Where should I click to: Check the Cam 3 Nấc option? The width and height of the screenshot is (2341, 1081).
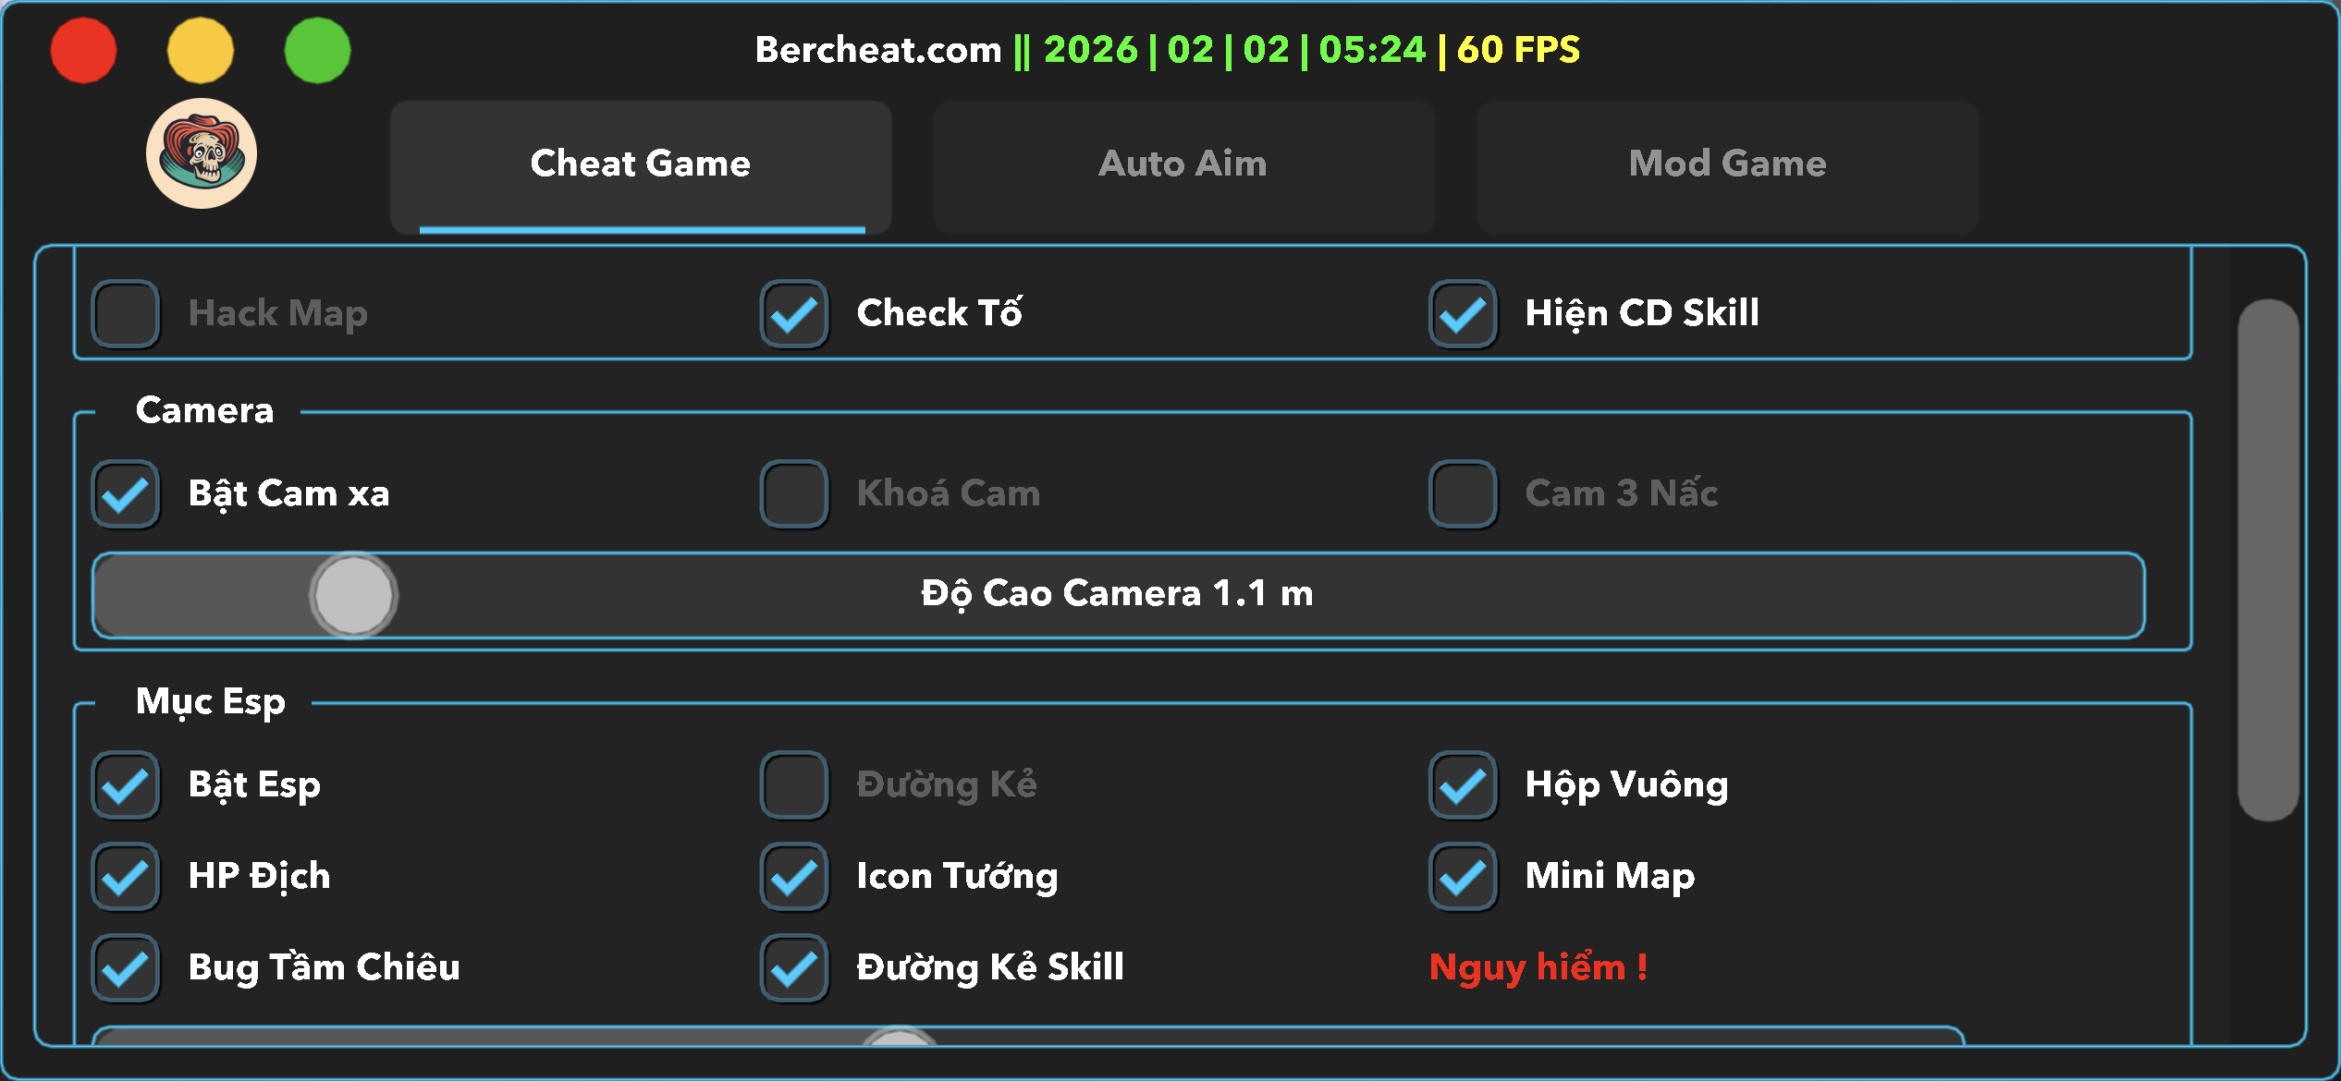[x=1461, y=494]
